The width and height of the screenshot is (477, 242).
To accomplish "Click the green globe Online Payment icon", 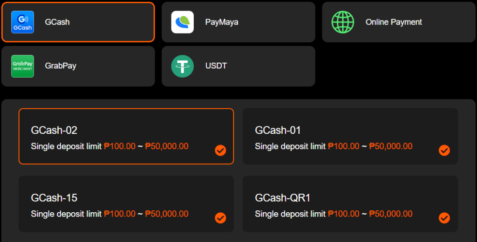I will coord(343,22).
